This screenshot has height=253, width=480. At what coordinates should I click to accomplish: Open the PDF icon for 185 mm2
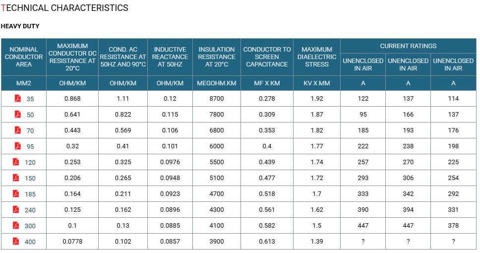point(16,194)
